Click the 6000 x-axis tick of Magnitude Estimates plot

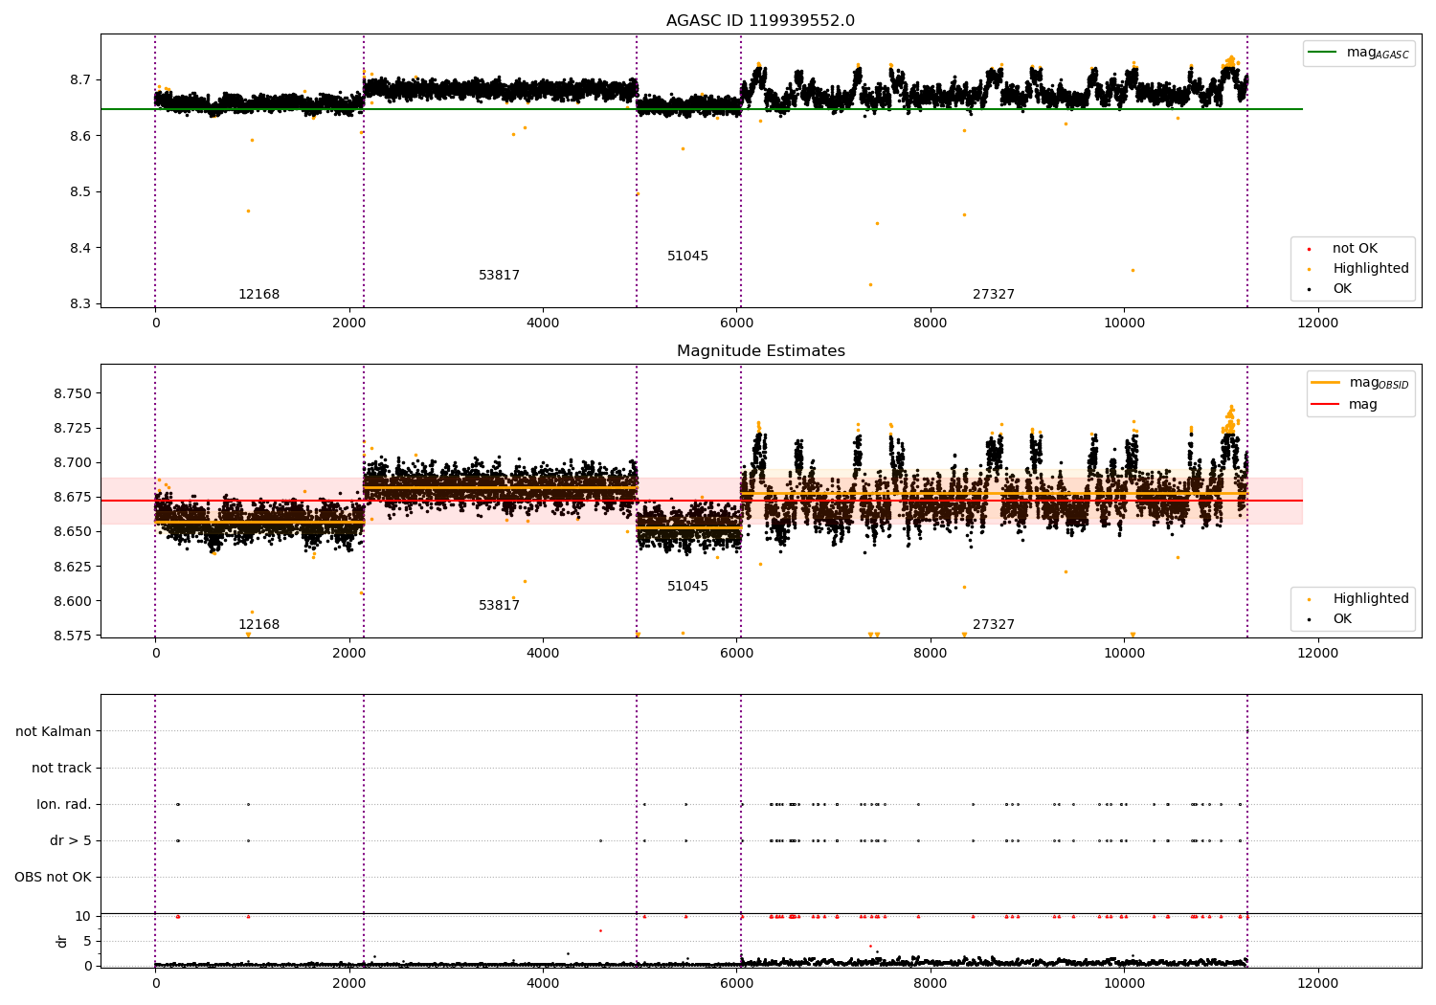click(736, 654)
